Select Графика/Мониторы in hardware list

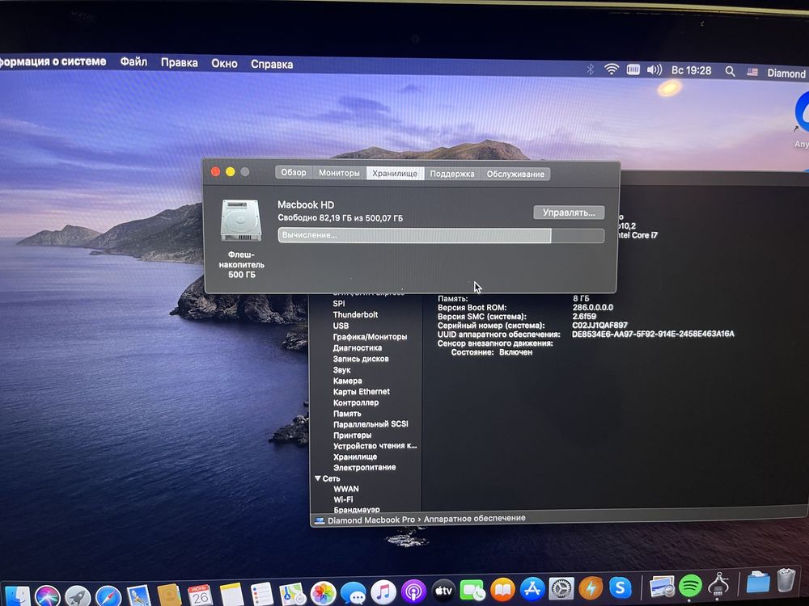click(x=370, y=336)
